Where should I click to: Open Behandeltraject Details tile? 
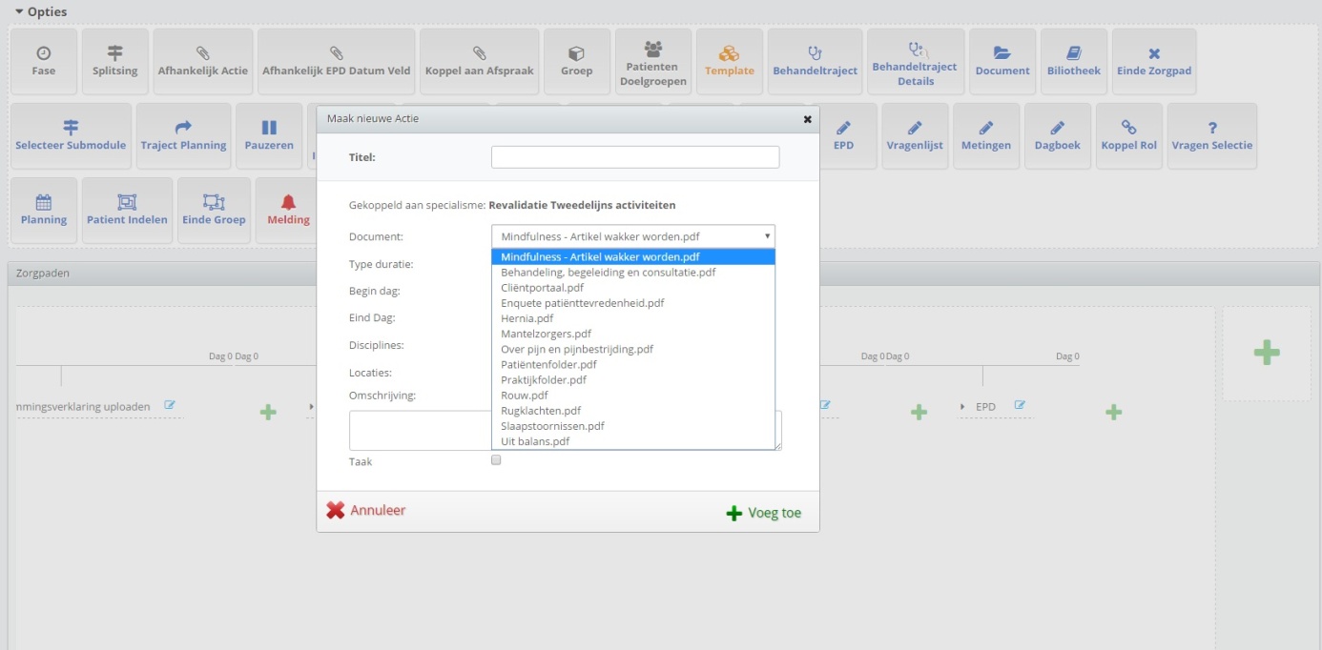click(916, 62)
